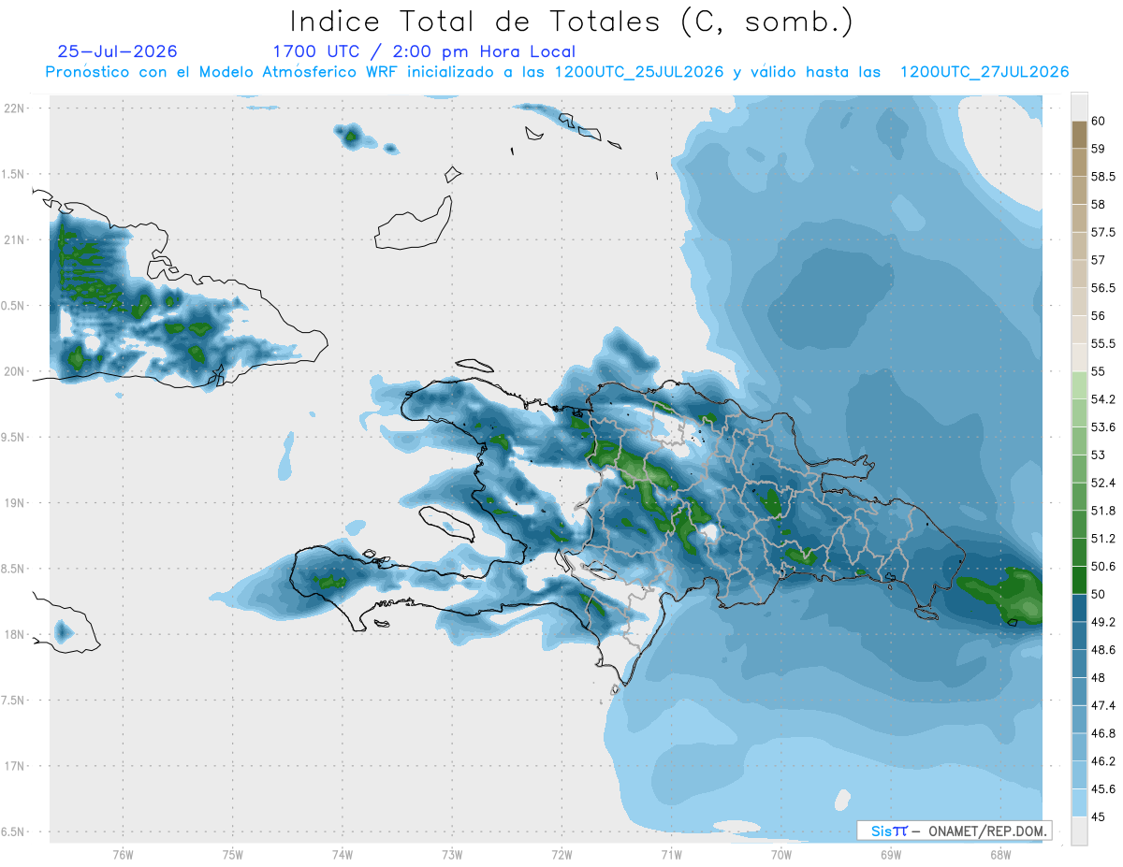Screen dimensions: 1123x867
Task: Click the '71W' longitude label
Action: [x=671, y=854]
